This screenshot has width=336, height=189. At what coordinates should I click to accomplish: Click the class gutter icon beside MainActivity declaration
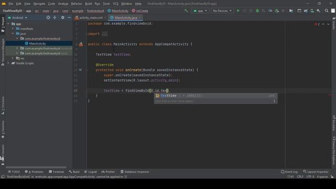click(81, 44)
